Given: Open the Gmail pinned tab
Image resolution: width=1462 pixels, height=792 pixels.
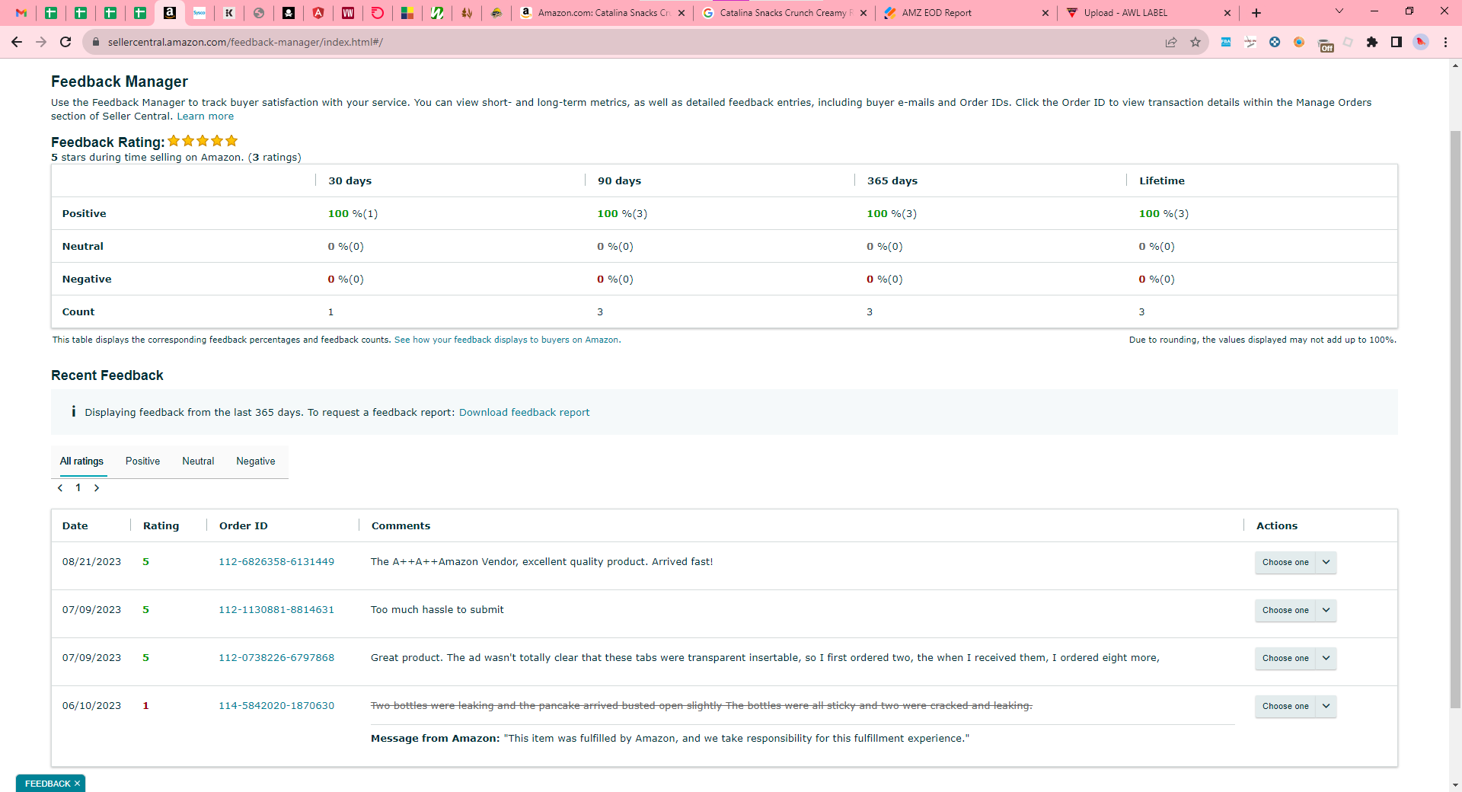Looking at the screenshot, I should pyautogui.click(x=21, y=13).
